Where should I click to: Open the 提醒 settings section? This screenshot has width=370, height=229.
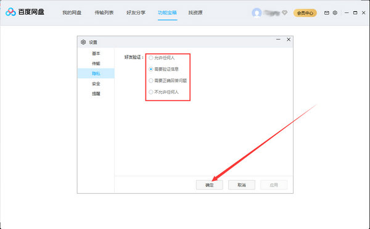pos(96,94)
